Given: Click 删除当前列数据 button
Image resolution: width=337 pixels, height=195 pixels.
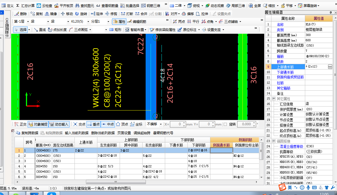Looking at the screenshot, I should 103,133.
